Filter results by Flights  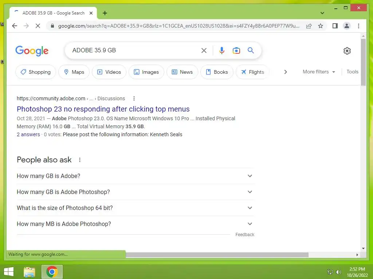pos(252,72)
